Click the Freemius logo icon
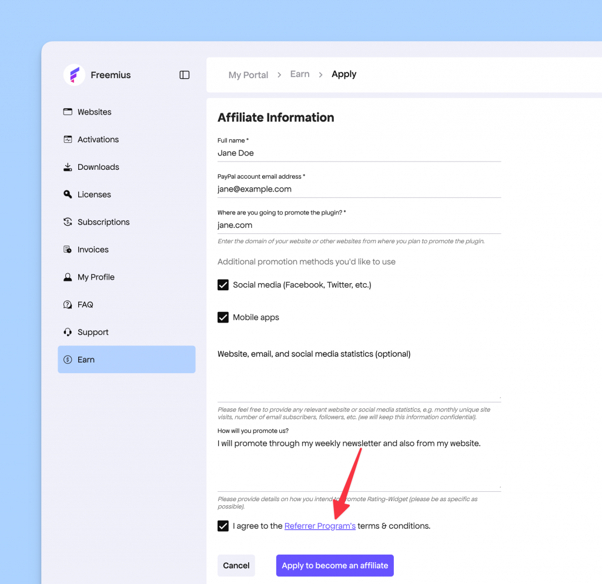The image size is (602, 584). click(74, 75)
